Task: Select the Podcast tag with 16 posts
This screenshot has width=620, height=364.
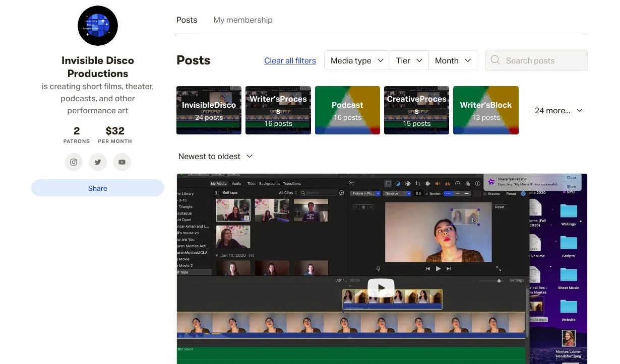Action: click(347, 110)
